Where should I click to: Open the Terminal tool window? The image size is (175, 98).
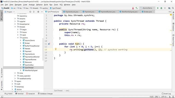coord(19,94)
